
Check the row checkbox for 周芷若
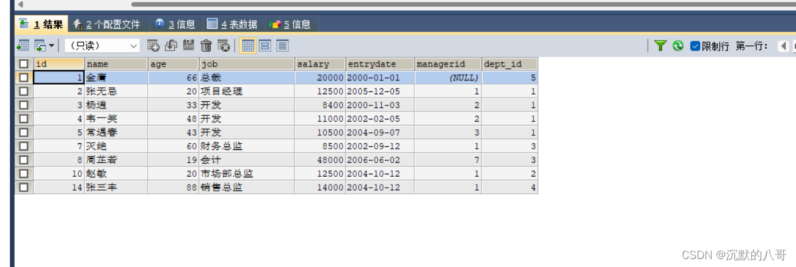pyautogui.click(x=23, y=160)
